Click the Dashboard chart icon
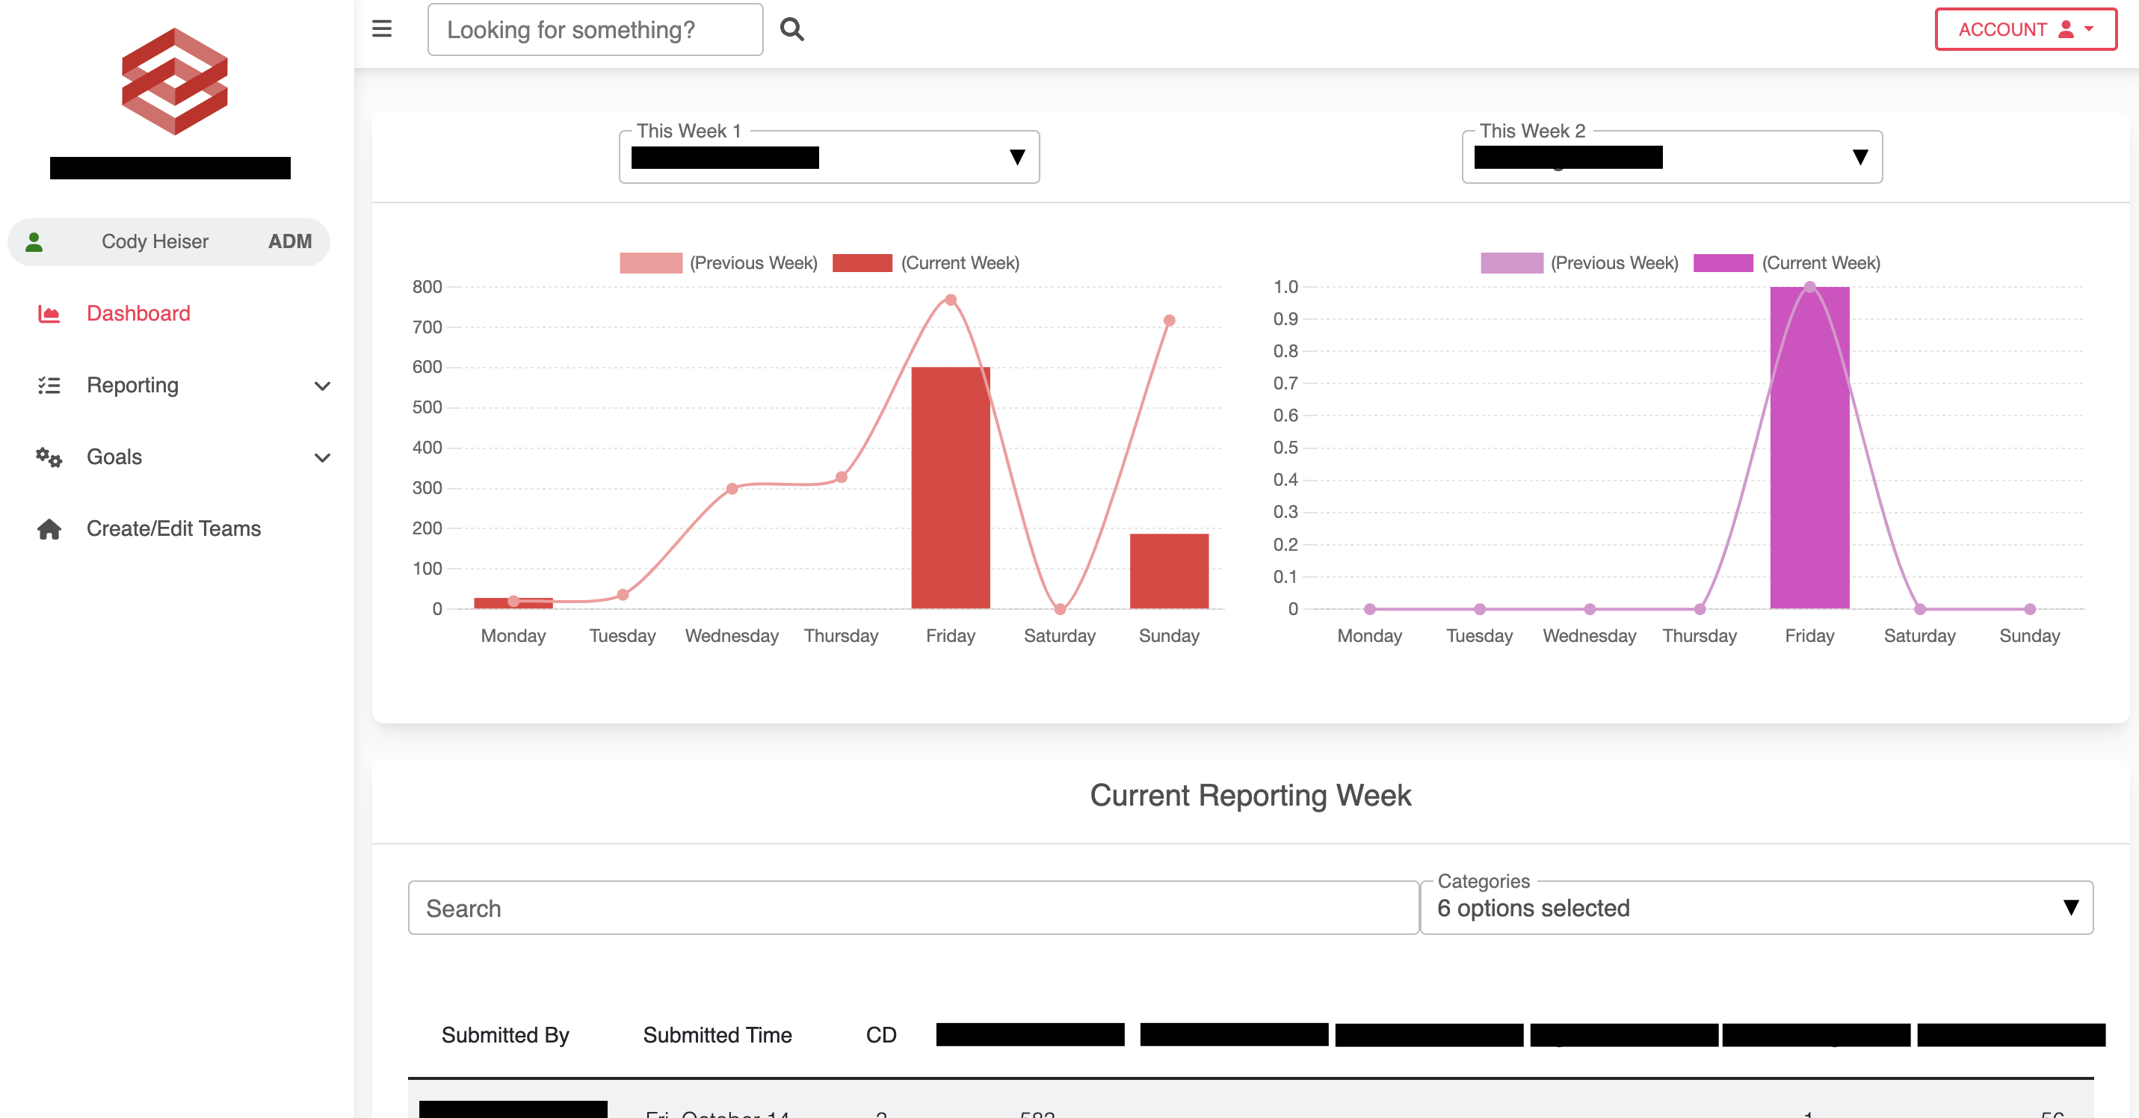2139x1118 pixels. [x=49, y=314]
